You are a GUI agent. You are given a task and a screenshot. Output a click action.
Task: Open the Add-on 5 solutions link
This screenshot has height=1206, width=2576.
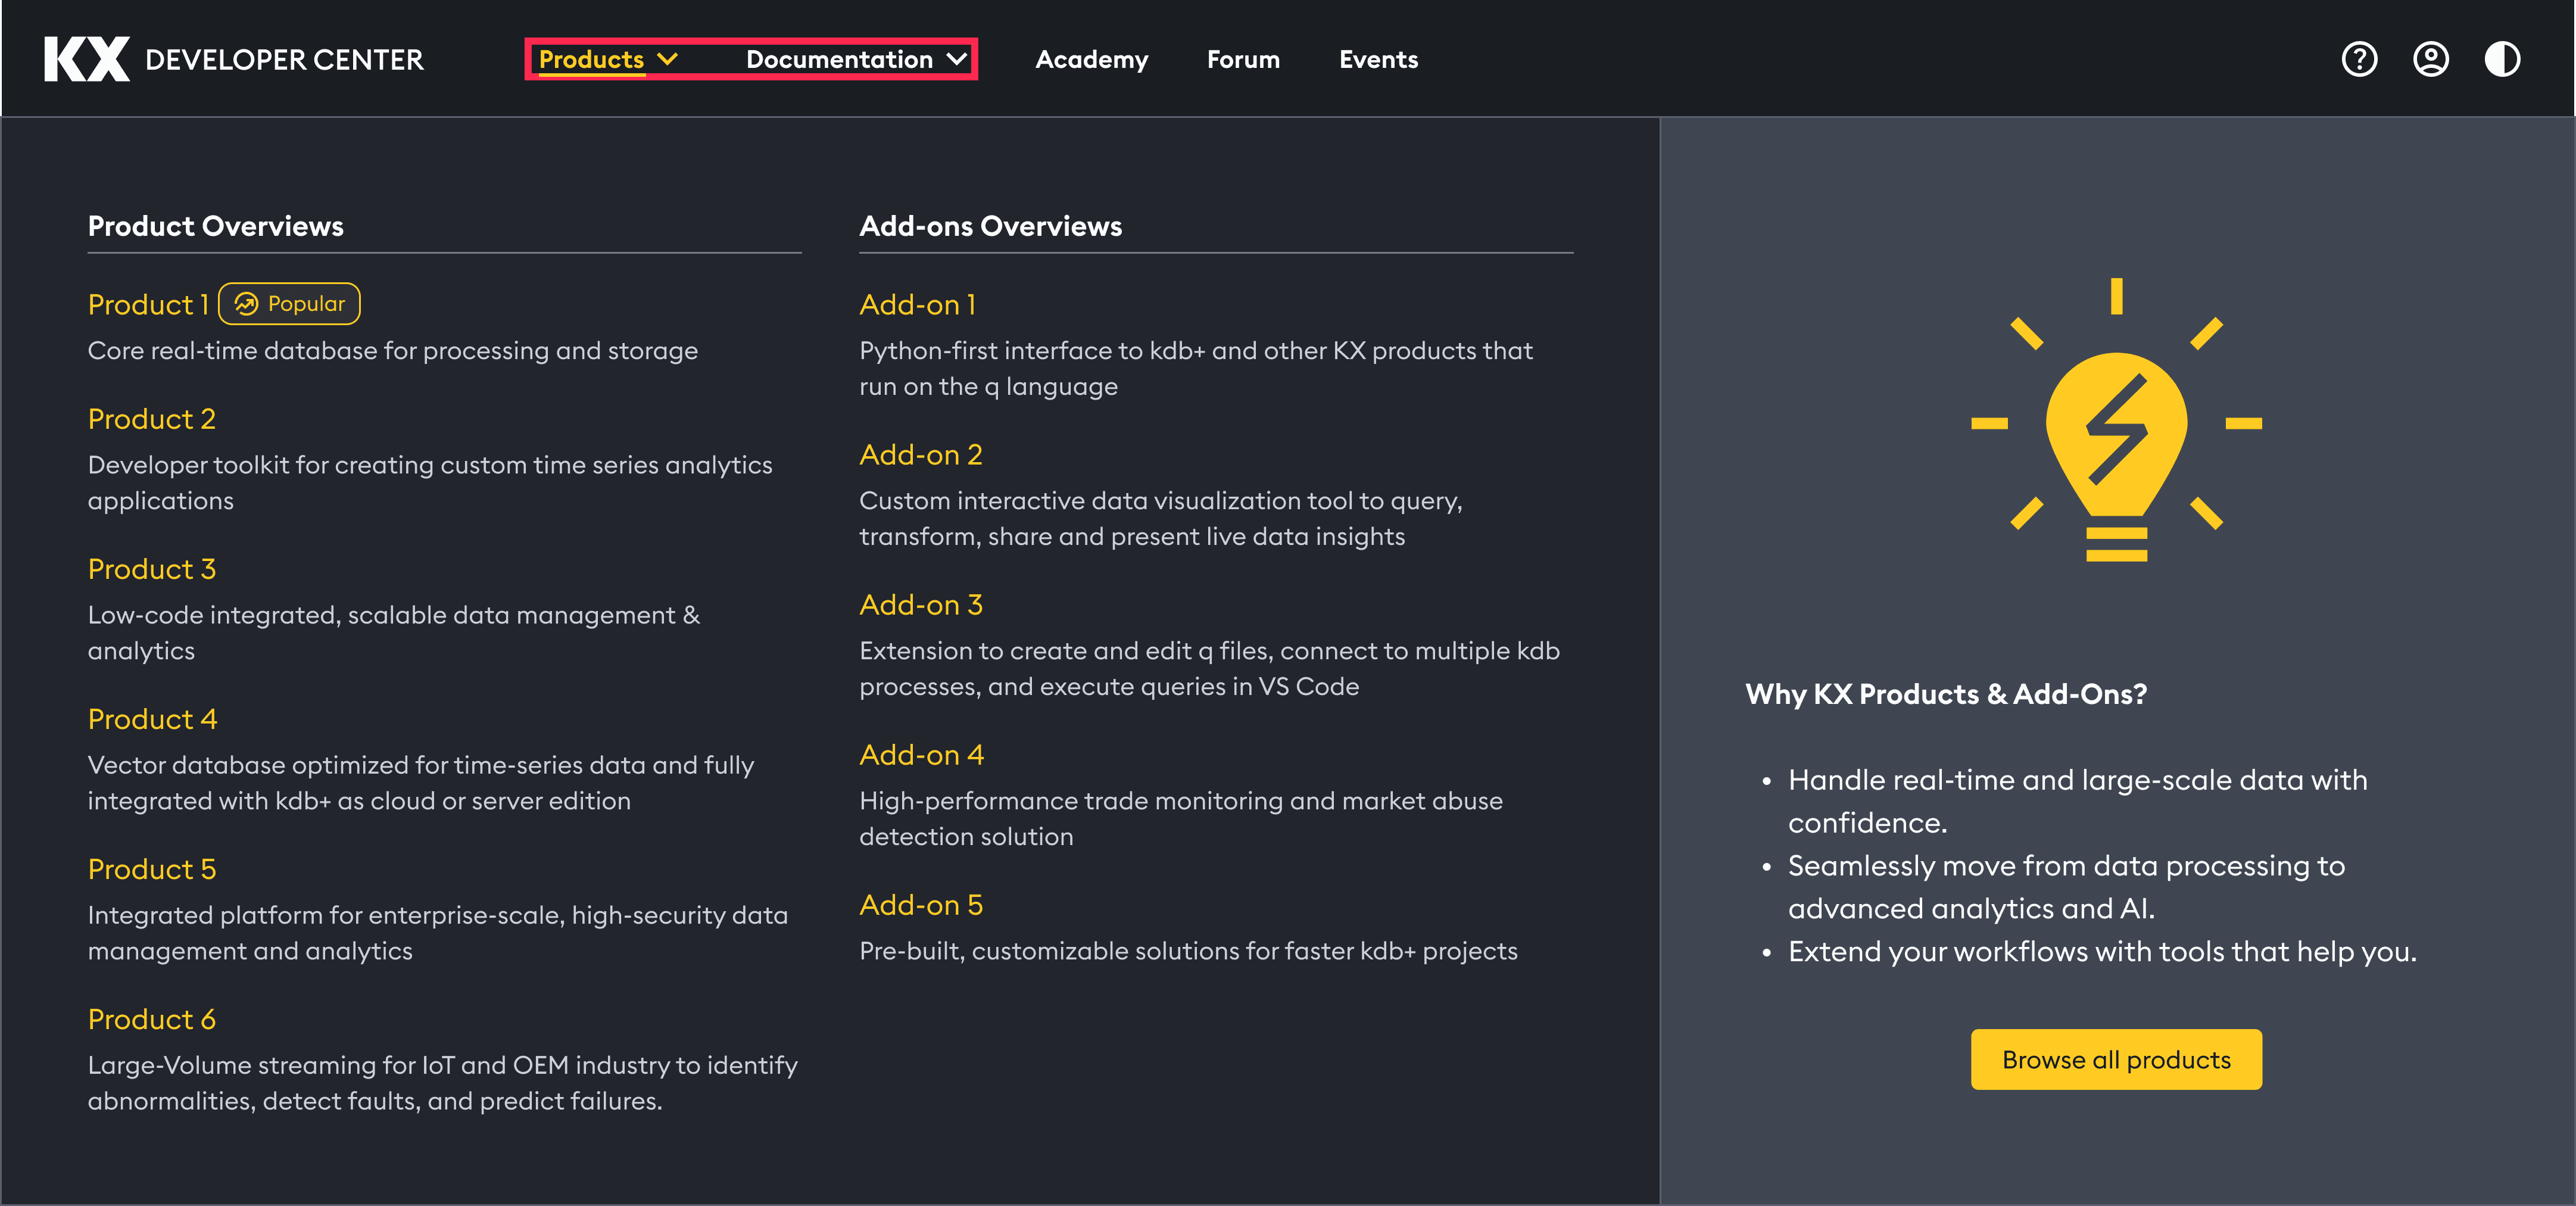(921, 904)
